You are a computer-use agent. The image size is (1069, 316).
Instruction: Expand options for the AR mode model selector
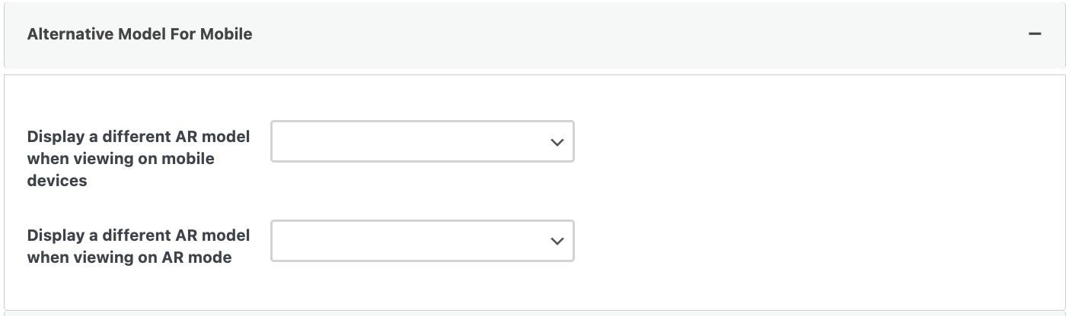(422, 242)
